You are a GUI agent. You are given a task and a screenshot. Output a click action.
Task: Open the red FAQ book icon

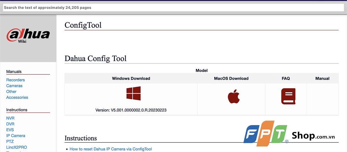288,96
